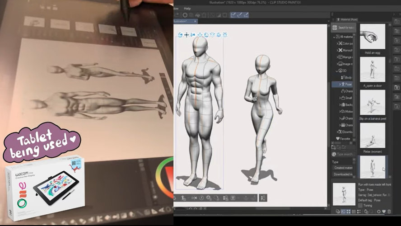This screenshot has height=226, width=401.
Task: Toggle Snap to Ruler in the command bar
Action: coord(233,15)
